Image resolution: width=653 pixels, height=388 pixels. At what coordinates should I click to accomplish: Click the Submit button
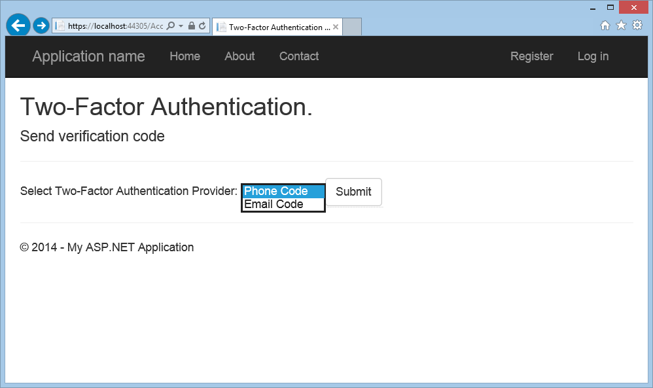[x=353, y=192]
